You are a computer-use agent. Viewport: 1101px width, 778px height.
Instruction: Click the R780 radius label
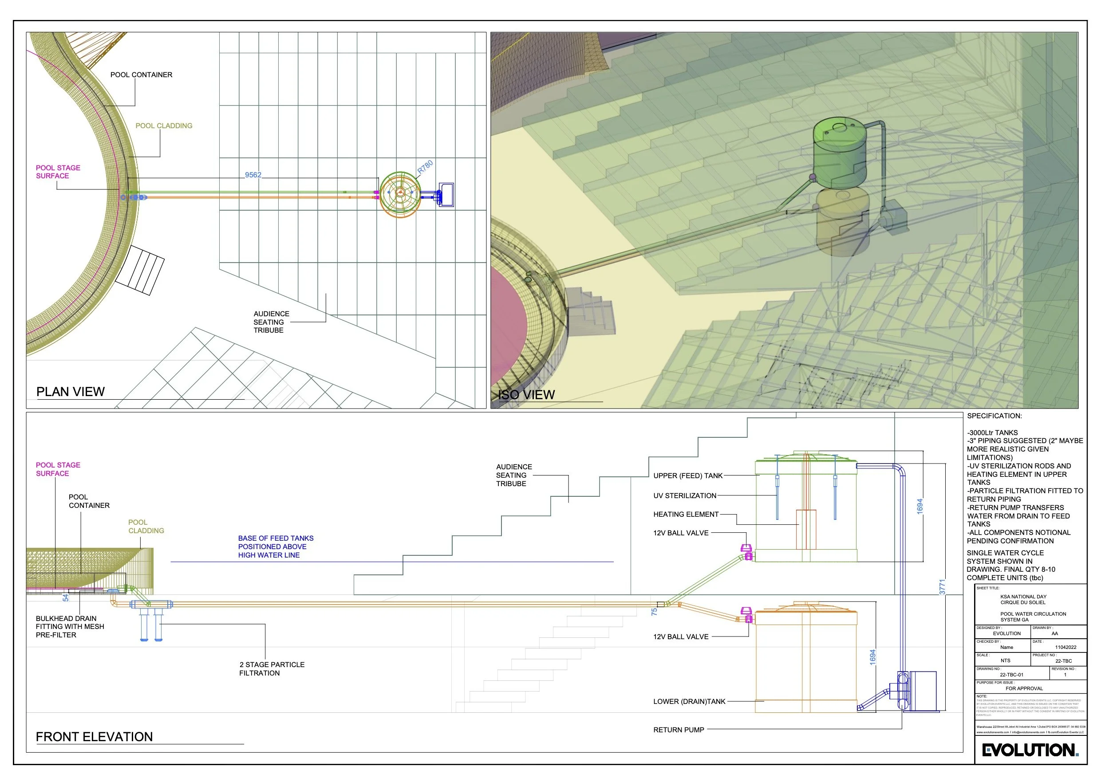click(x=425, y=167)
